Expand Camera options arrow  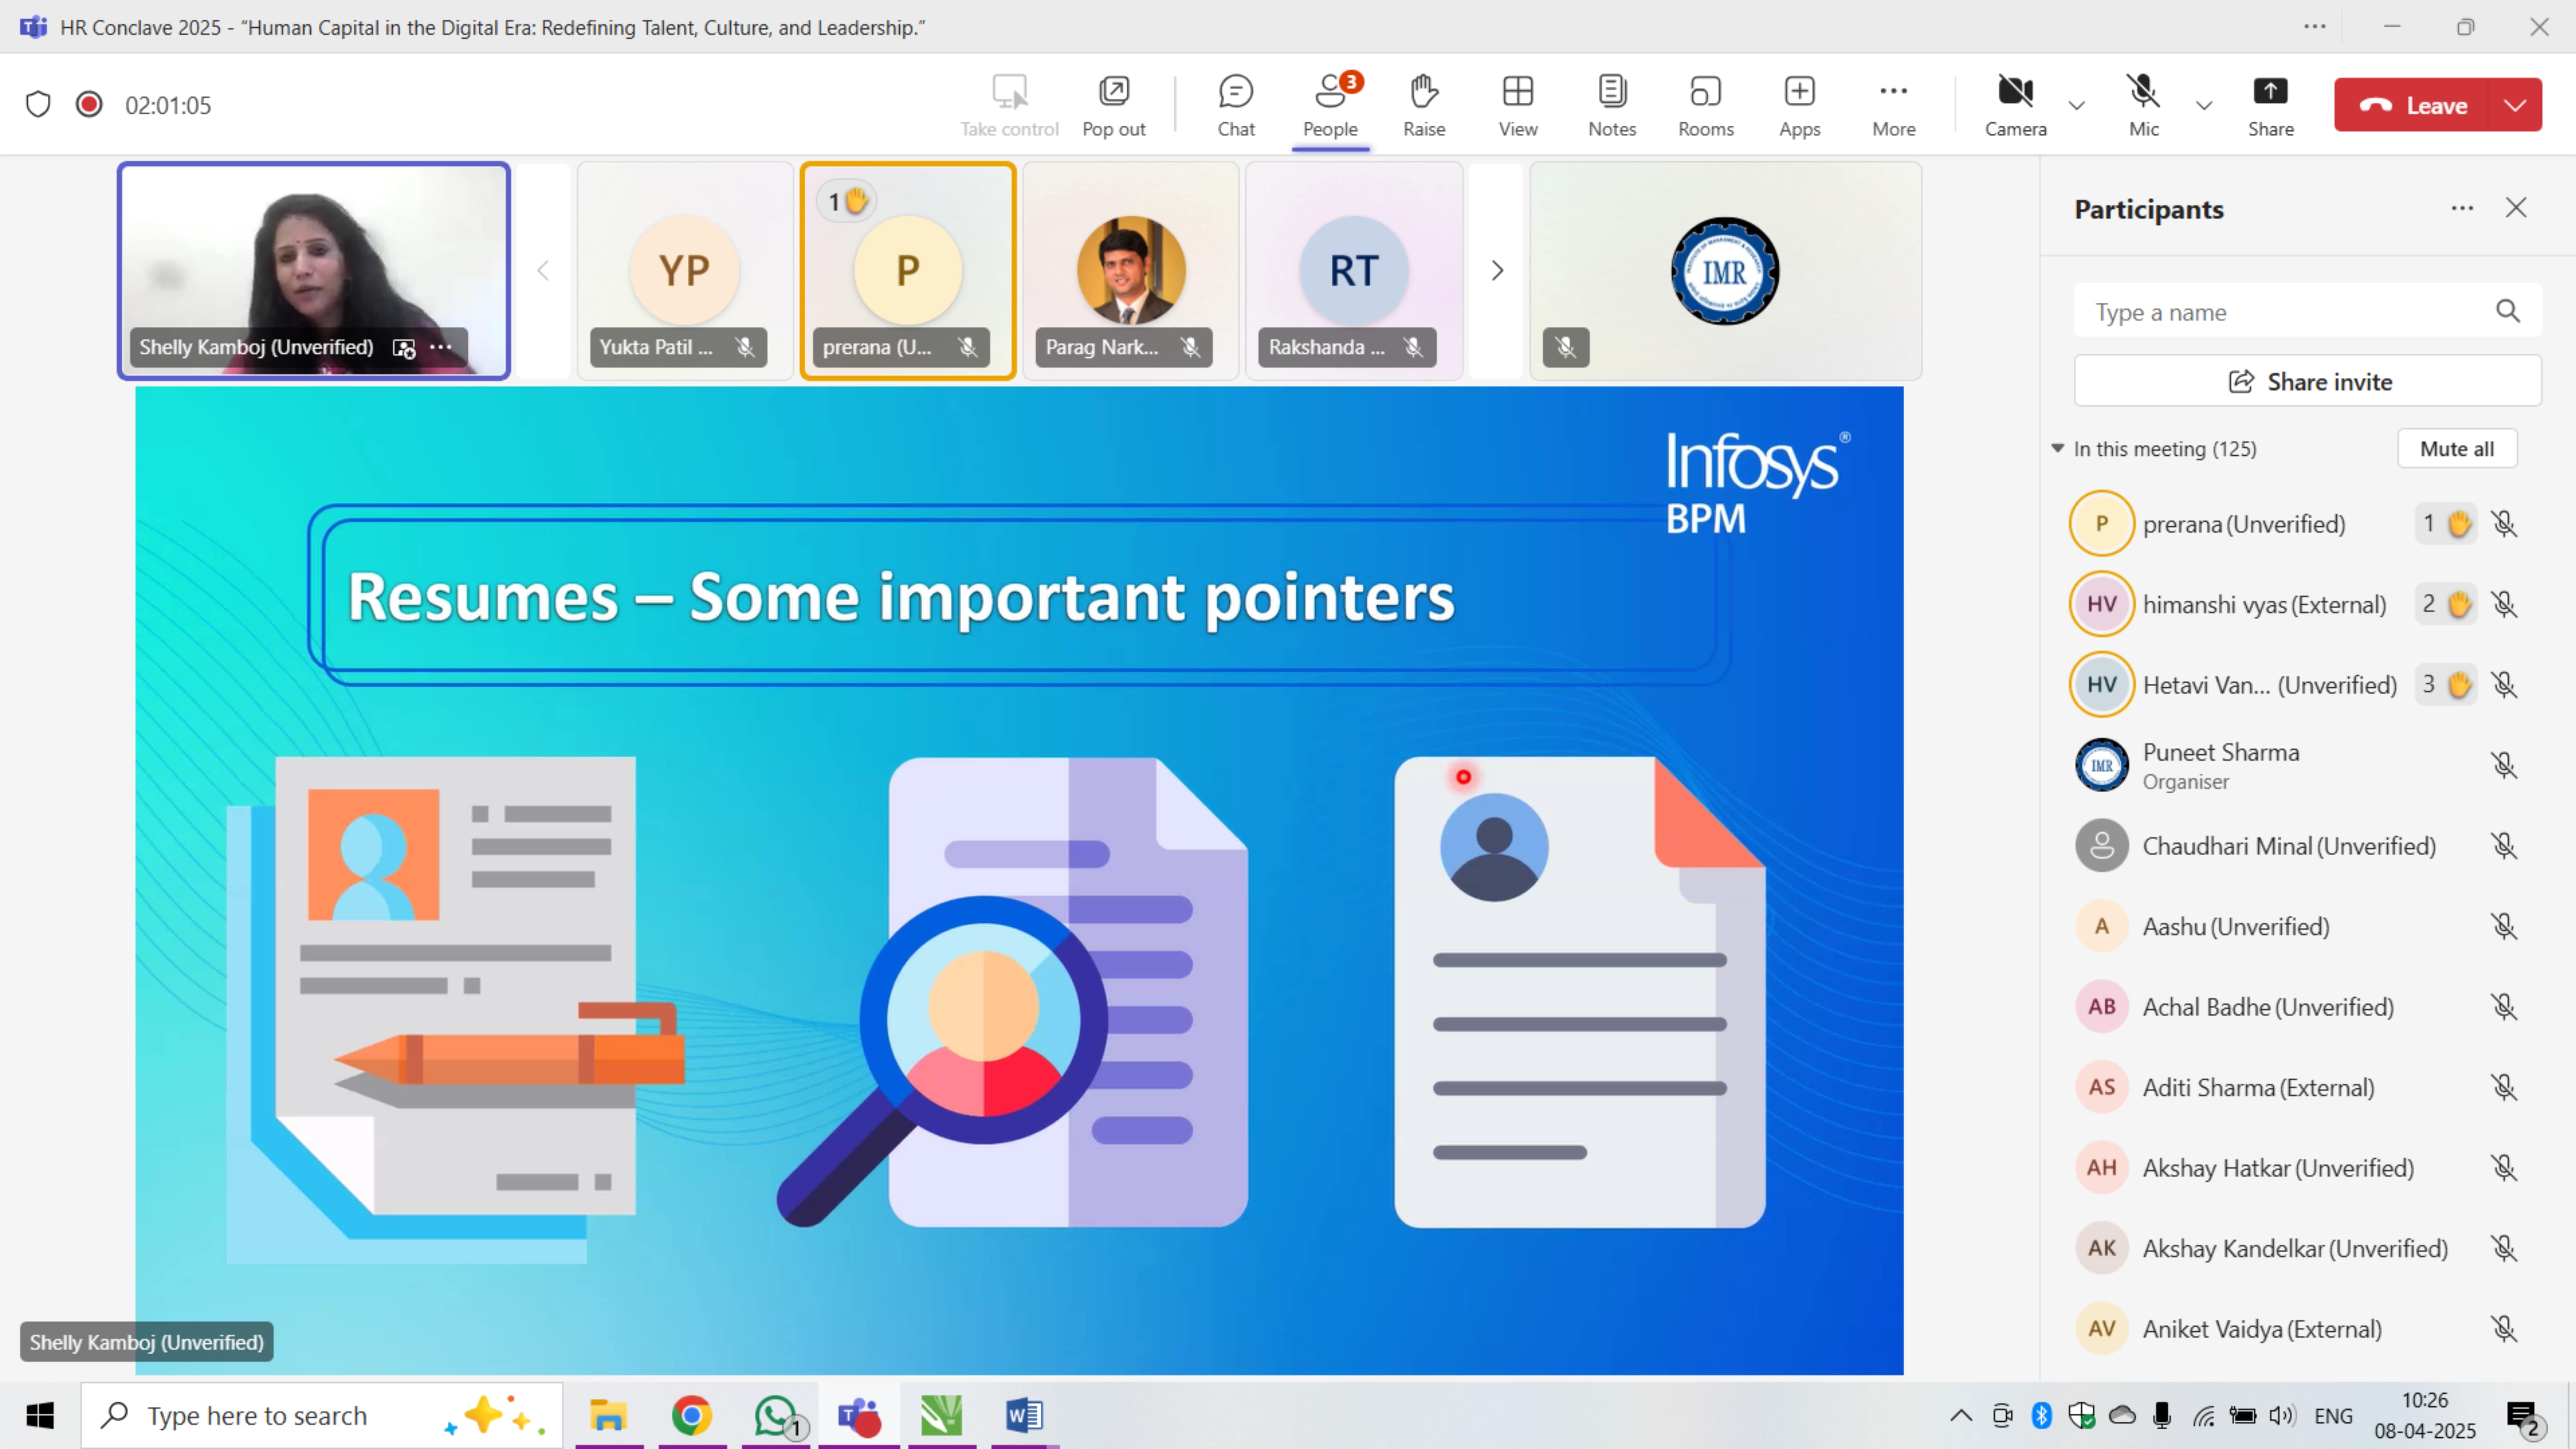(2077, 105)
